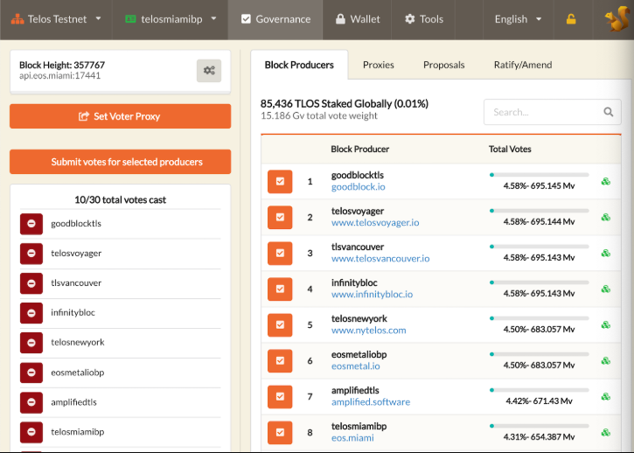Open the www.infinitybloc.io link
The width and height of the screenshot is (634, 453).
[372, 295]
